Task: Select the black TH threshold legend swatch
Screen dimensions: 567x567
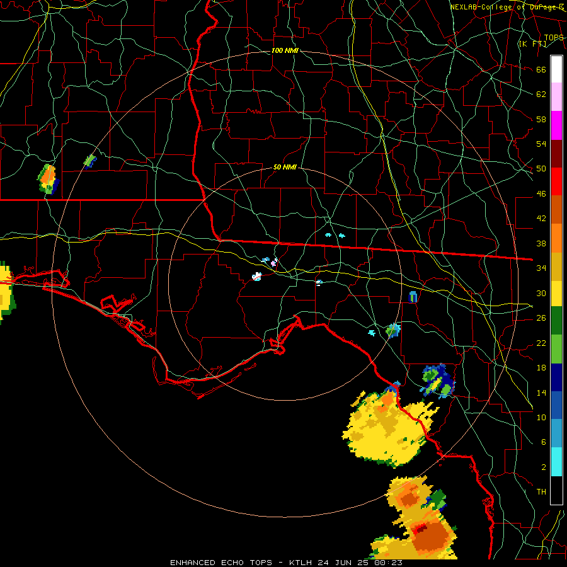Action: point(556,490)
